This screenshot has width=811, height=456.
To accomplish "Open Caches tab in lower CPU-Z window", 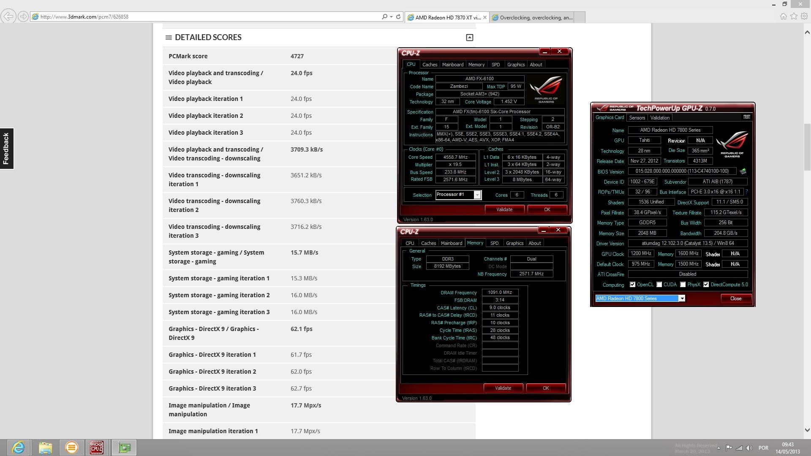I will click(x=428, y=243).
